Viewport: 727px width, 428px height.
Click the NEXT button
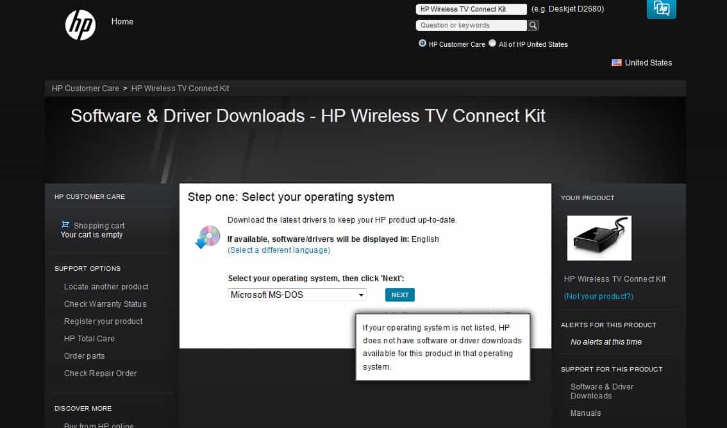point(400,295)
